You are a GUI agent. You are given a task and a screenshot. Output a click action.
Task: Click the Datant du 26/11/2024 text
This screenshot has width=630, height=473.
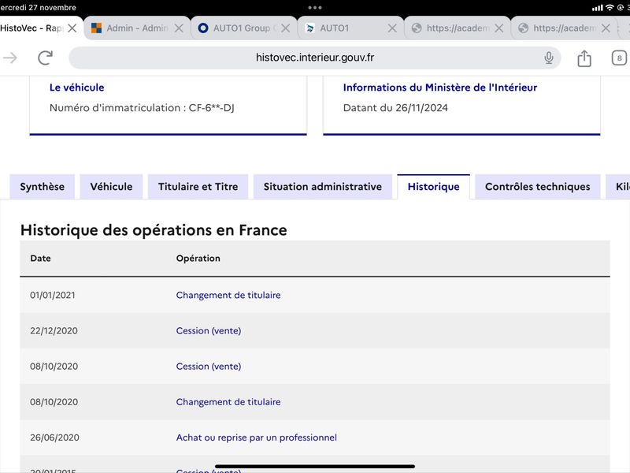[395, 108]
